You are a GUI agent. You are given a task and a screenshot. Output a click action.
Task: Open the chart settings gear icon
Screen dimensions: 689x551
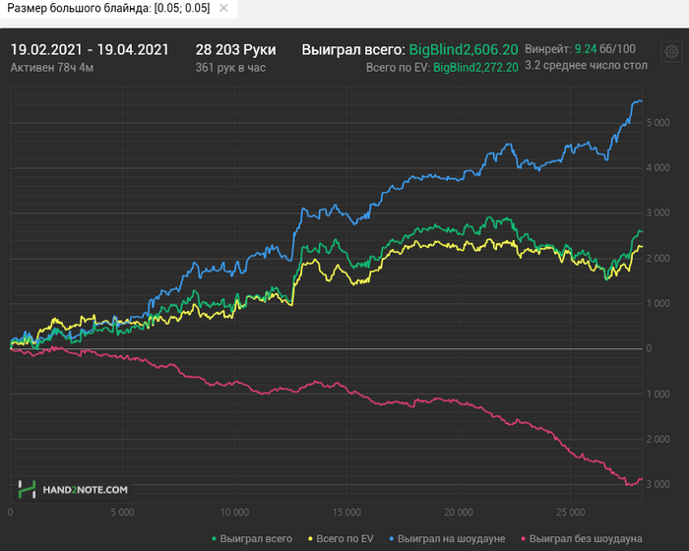[671, 52]
